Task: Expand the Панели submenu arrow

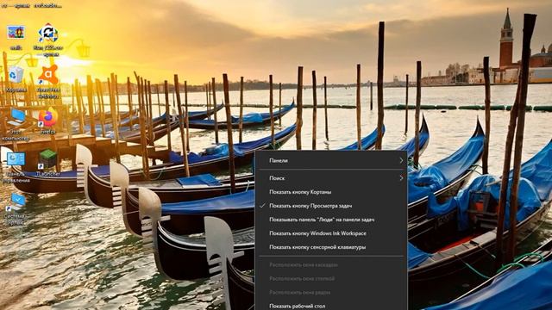Action: (x=401, y=161)
